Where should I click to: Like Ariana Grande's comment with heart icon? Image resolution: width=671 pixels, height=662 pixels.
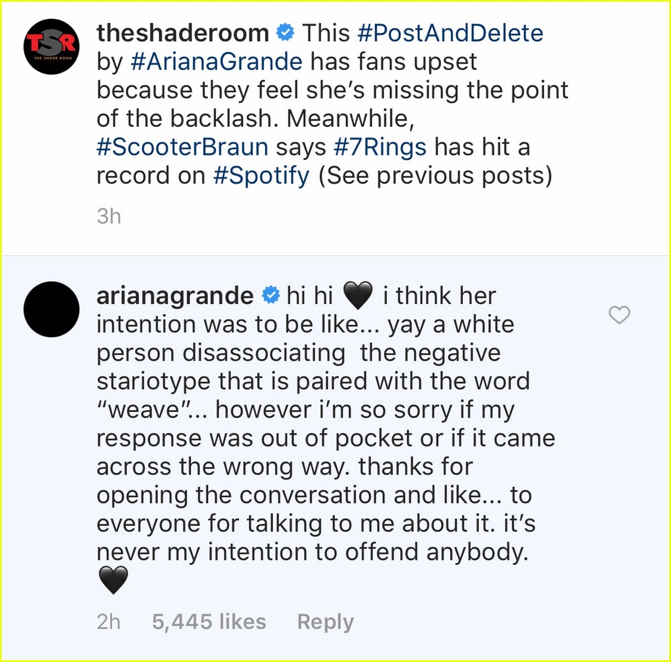tap(619, 315)
